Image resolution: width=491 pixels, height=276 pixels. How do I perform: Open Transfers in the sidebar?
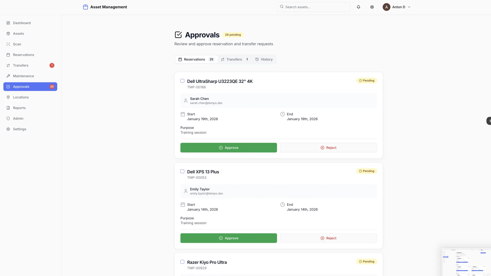pyautogui.click(x=21, y=65)
